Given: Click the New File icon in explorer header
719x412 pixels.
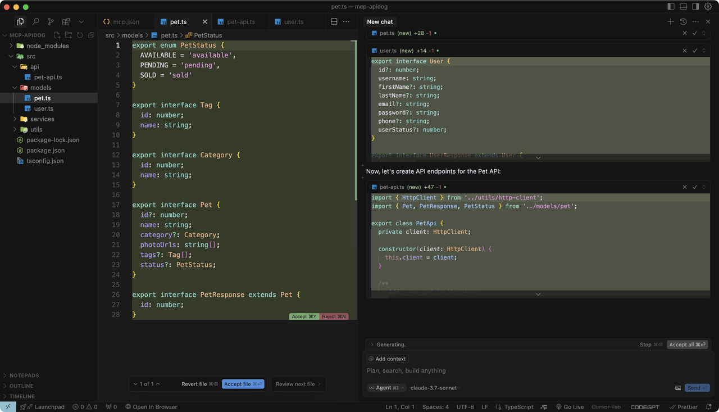Looking at the screenshot, I should (57, 35).
